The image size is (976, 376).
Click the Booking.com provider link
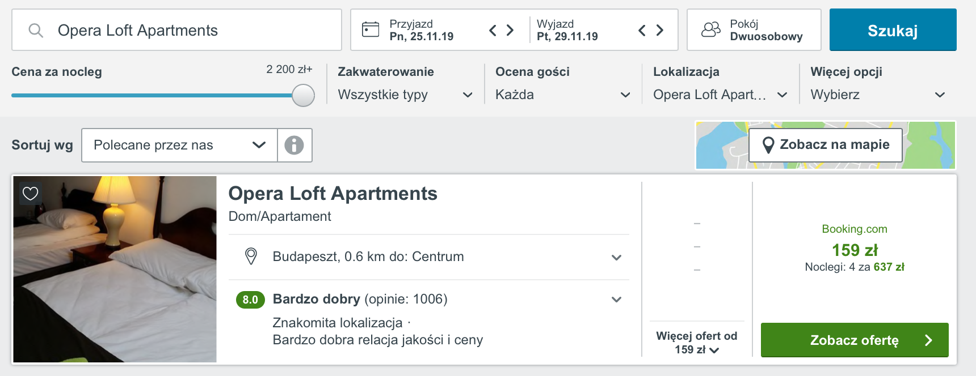pyautogui.click(x=855, y=229)
